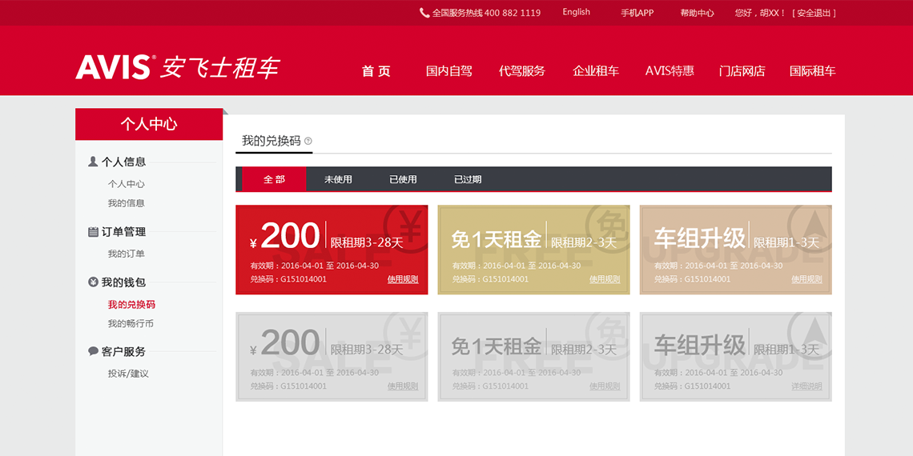The image size is (913, 456).
Task: Click the 客户服务 speech bubble icon
Action: tap(93, 351)
